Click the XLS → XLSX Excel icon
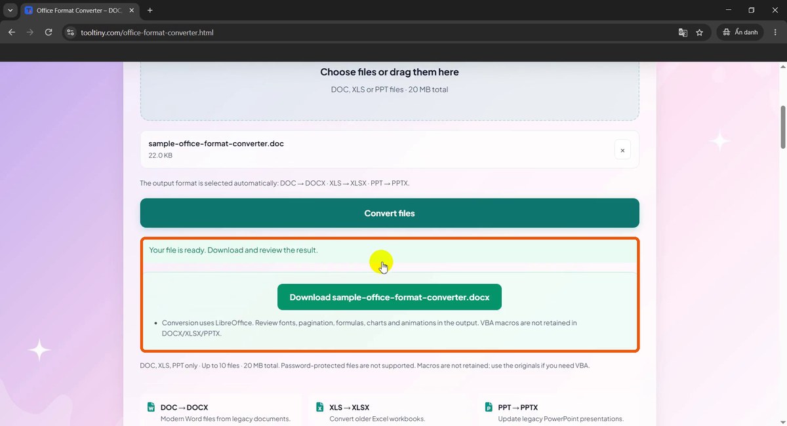This screenshot has height=426, width=787. (x=320, y=407)
